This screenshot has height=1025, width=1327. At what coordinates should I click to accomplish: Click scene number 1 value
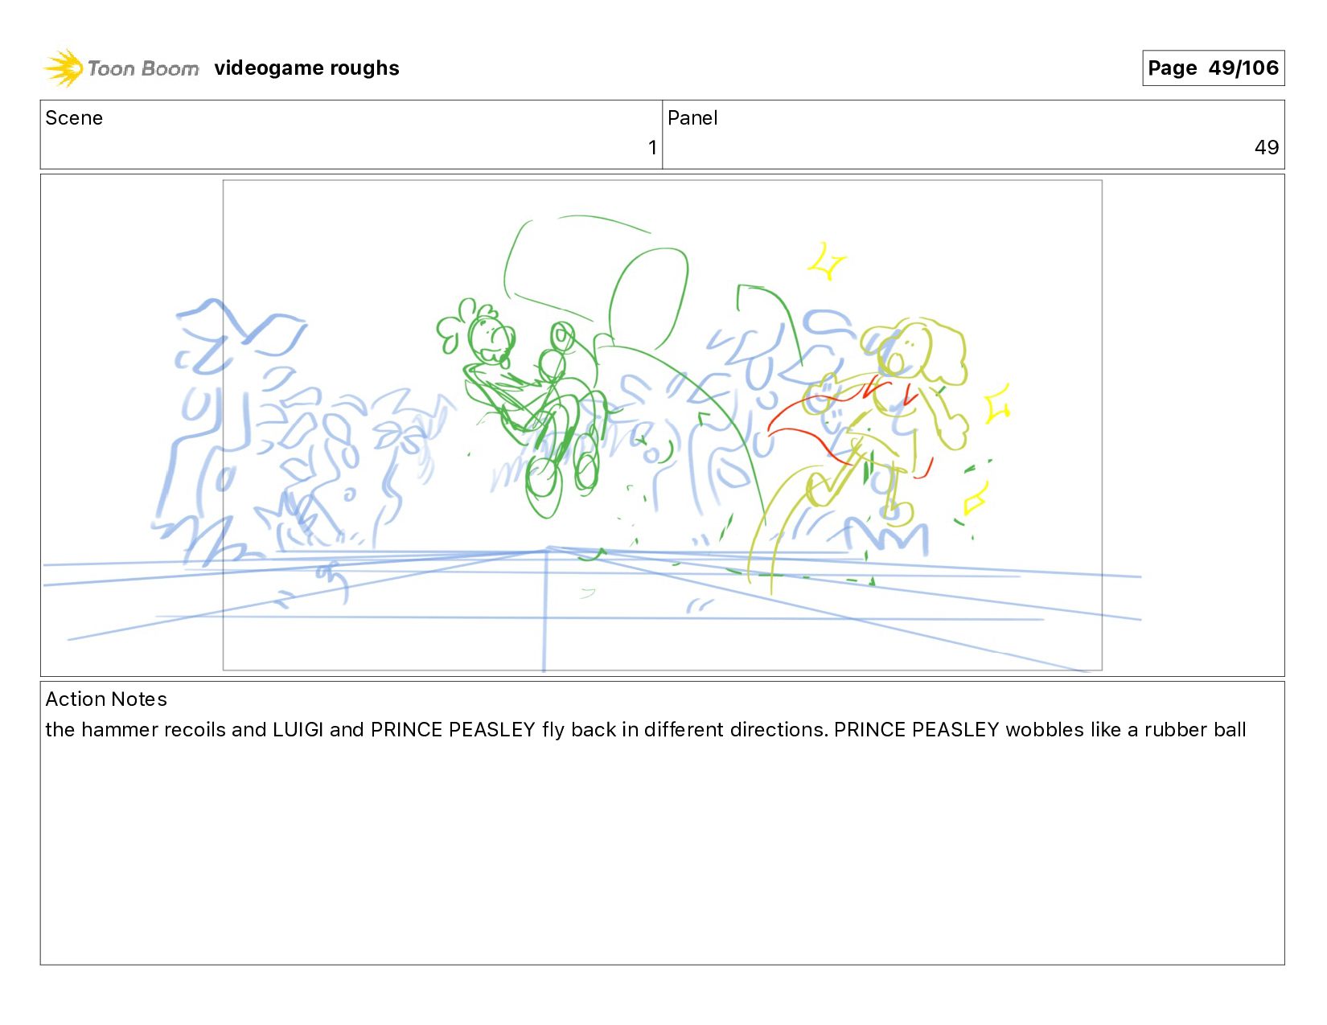point(653,148)
